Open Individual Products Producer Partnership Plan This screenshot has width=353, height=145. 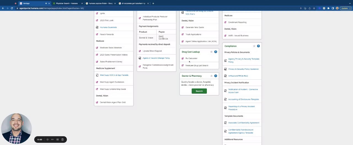click(x=155, y=18)
